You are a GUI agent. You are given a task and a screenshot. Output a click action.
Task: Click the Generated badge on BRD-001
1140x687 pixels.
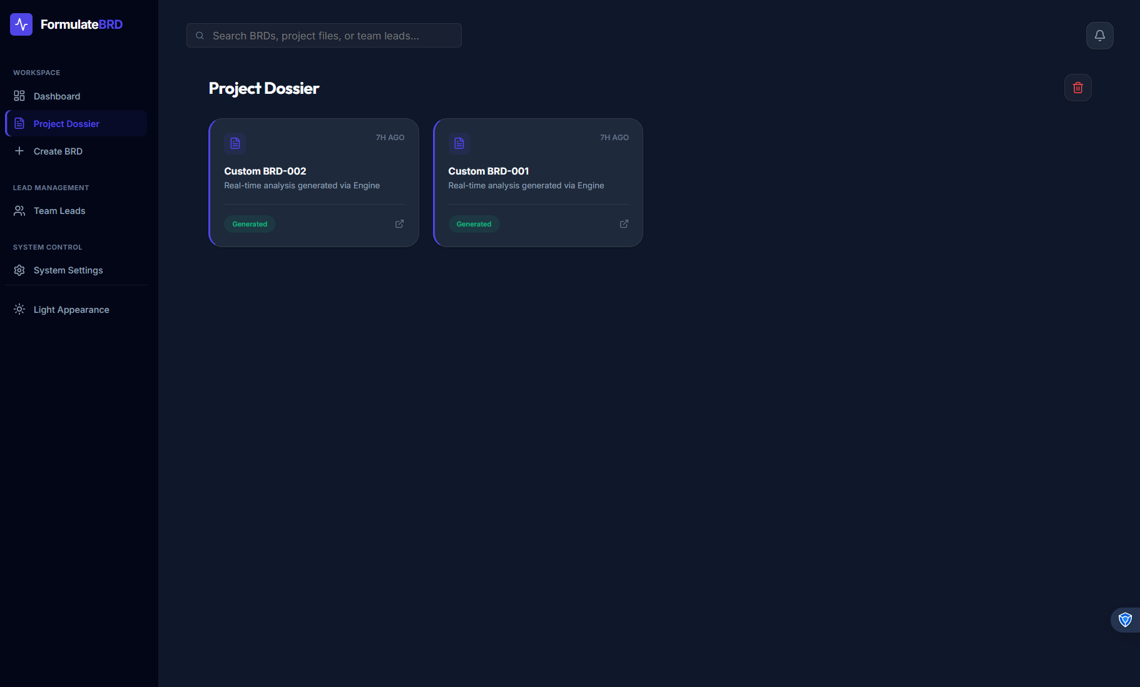click(474, 224)
